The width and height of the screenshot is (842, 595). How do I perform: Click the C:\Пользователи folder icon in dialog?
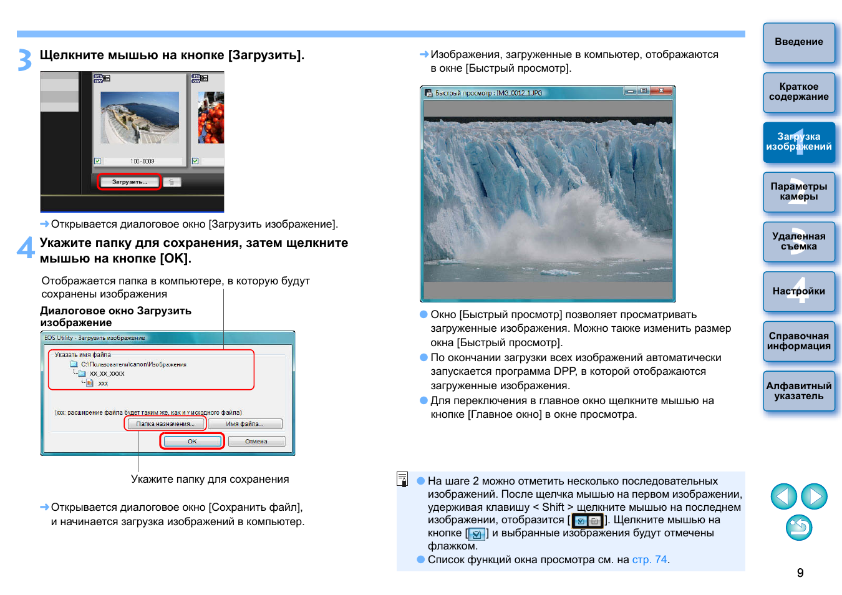(x=74, y=364)
